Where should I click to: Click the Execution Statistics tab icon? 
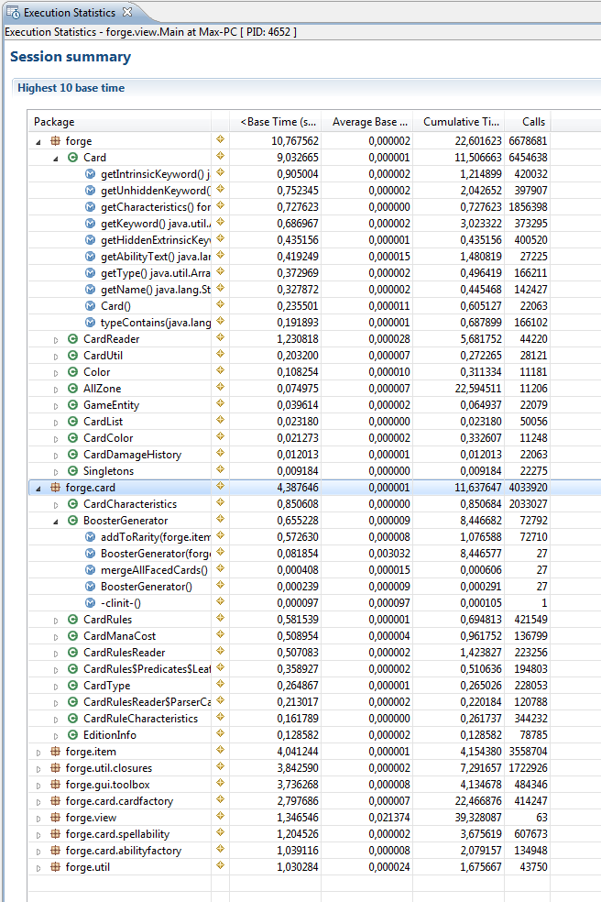pyautogui.click(x=14, y=13)
